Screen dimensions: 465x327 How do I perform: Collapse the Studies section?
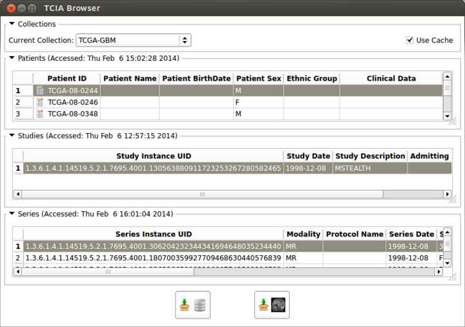pos(12,136)
